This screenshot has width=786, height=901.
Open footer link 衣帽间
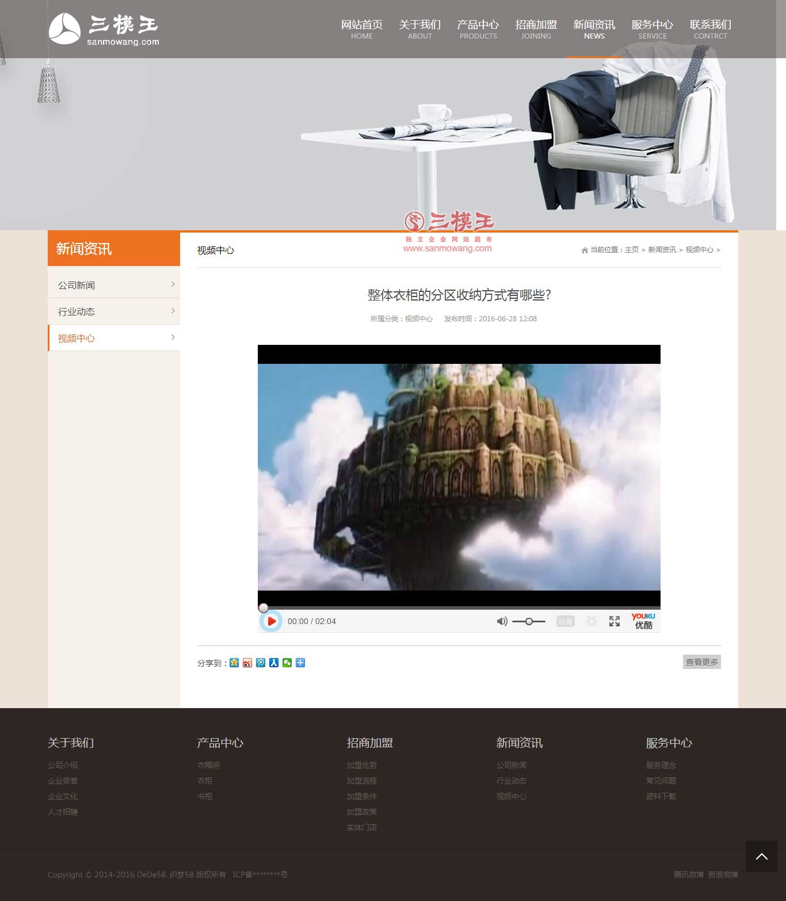pos(208,765)
